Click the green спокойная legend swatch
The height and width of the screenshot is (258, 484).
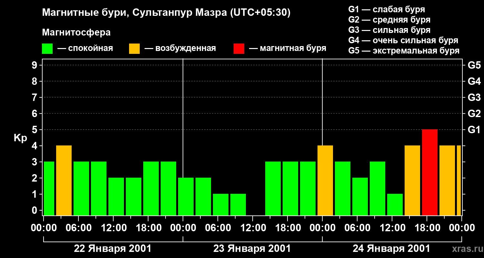coord(47,49)
